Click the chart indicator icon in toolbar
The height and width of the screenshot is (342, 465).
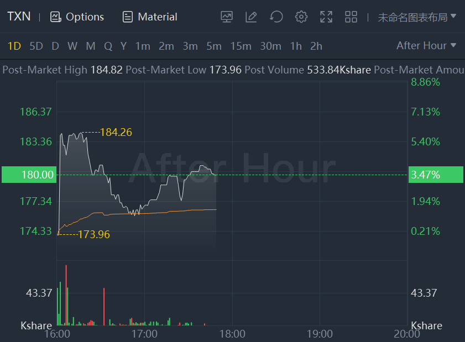click(227, 17)
